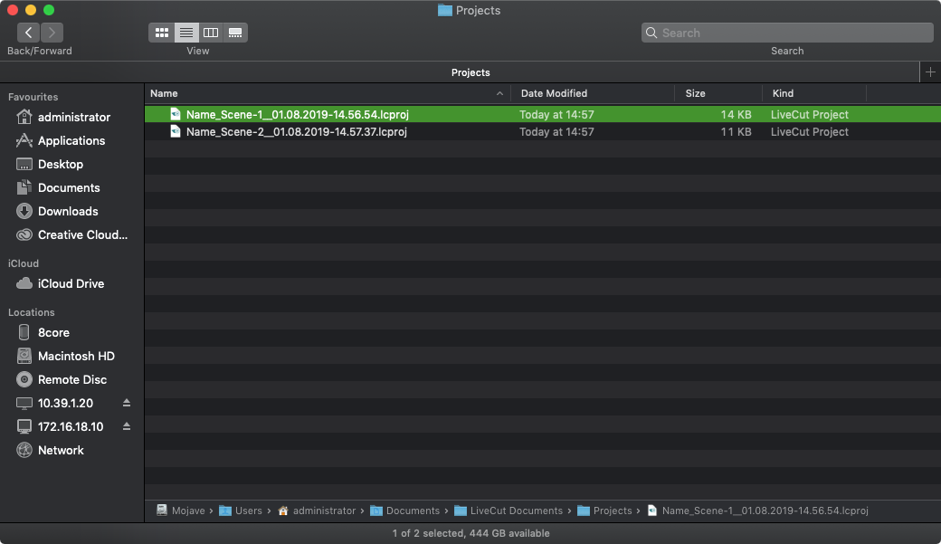Click the 8core computer icon
Image resolution: width=941 pixels, height=544 pixels.
click(24, 332)
